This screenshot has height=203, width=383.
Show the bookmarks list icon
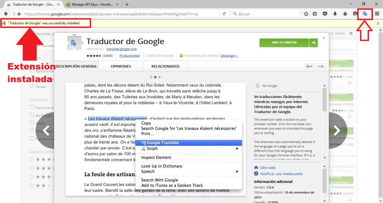click(x=315, y=14)
